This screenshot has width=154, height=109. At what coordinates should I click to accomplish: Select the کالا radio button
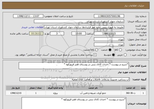pyautogui.click(x=120, y=50)
